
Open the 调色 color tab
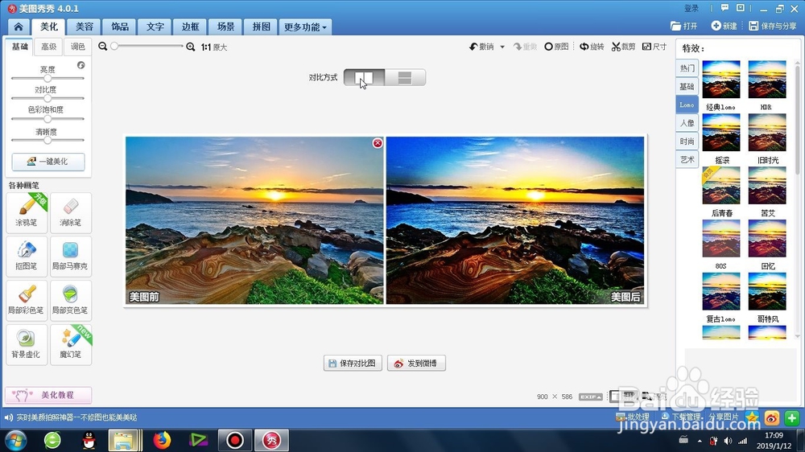pyautogui.click(x=77, y=47)
